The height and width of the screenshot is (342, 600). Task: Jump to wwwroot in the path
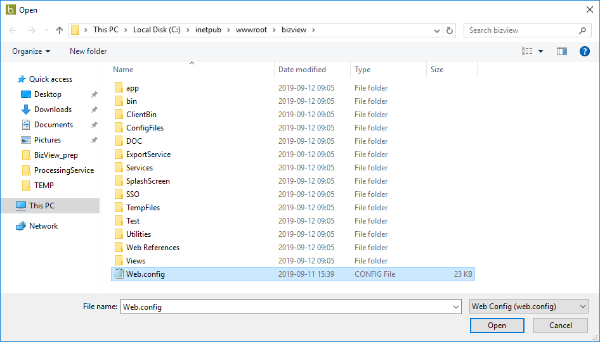tap(251, 30)
